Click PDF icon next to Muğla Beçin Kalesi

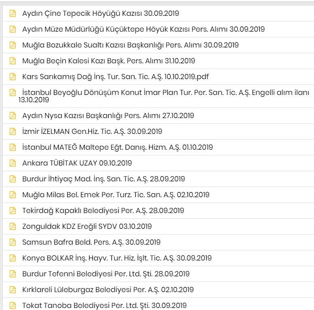[13, 61]
